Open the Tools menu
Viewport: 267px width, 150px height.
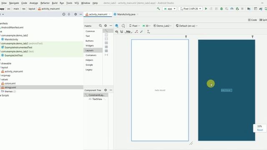pyautogui.click(x=69, y=3)
